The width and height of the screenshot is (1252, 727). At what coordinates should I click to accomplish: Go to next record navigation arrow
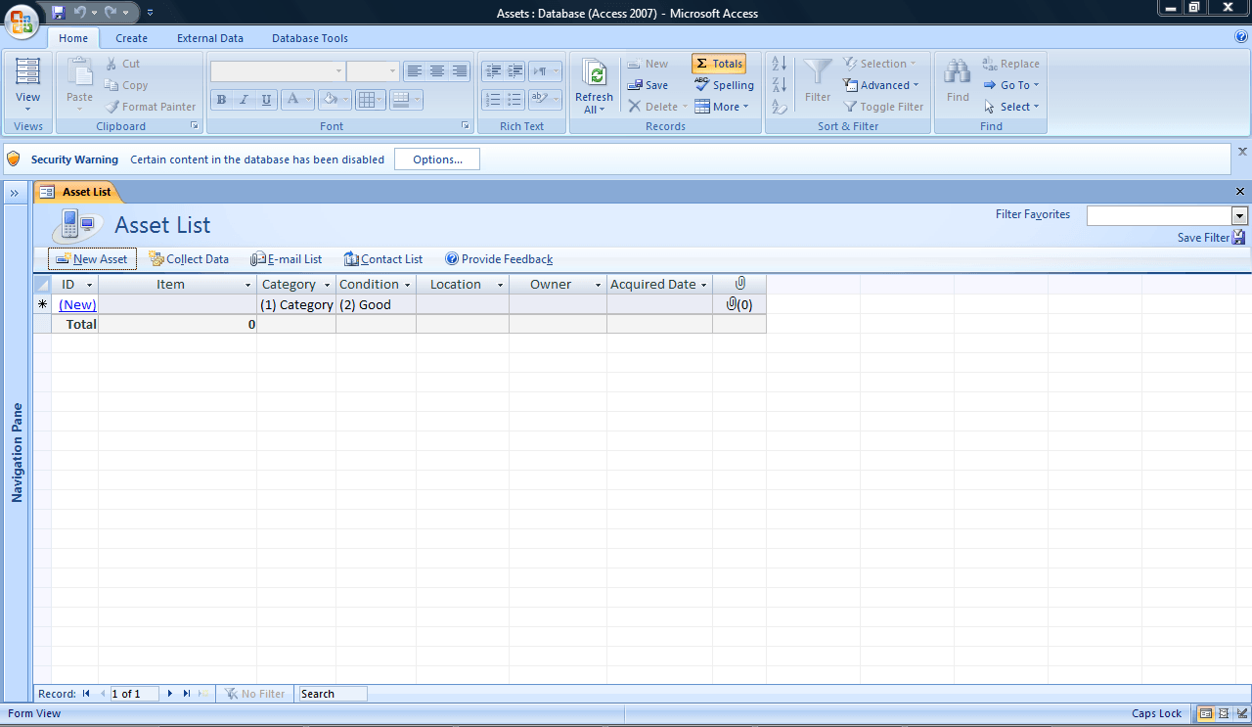tap(169, 694)
